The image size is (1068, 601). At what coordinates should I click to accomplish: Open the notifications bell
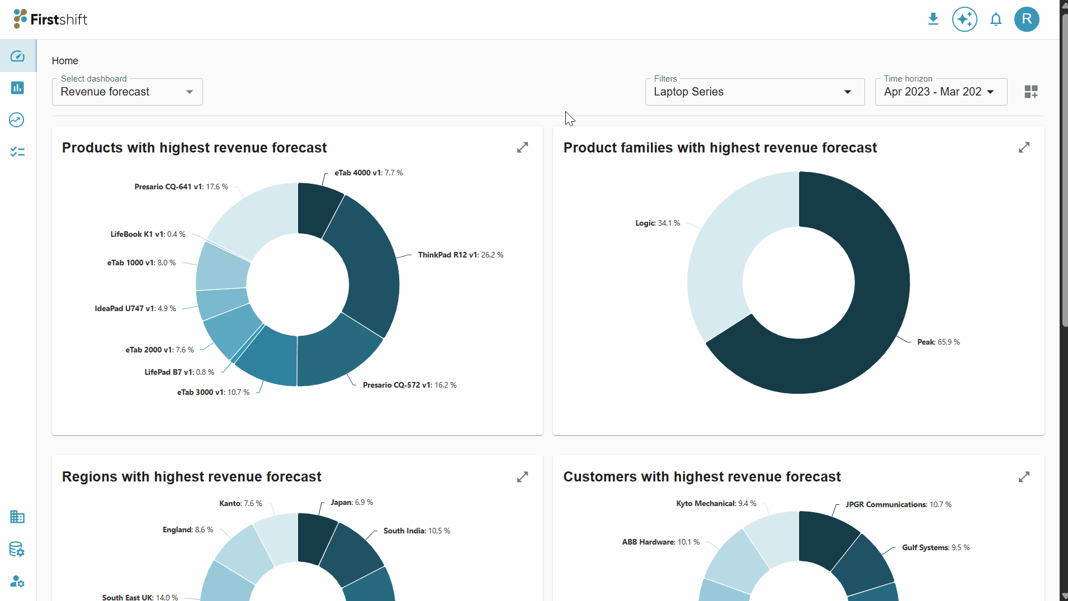[996, 20]
